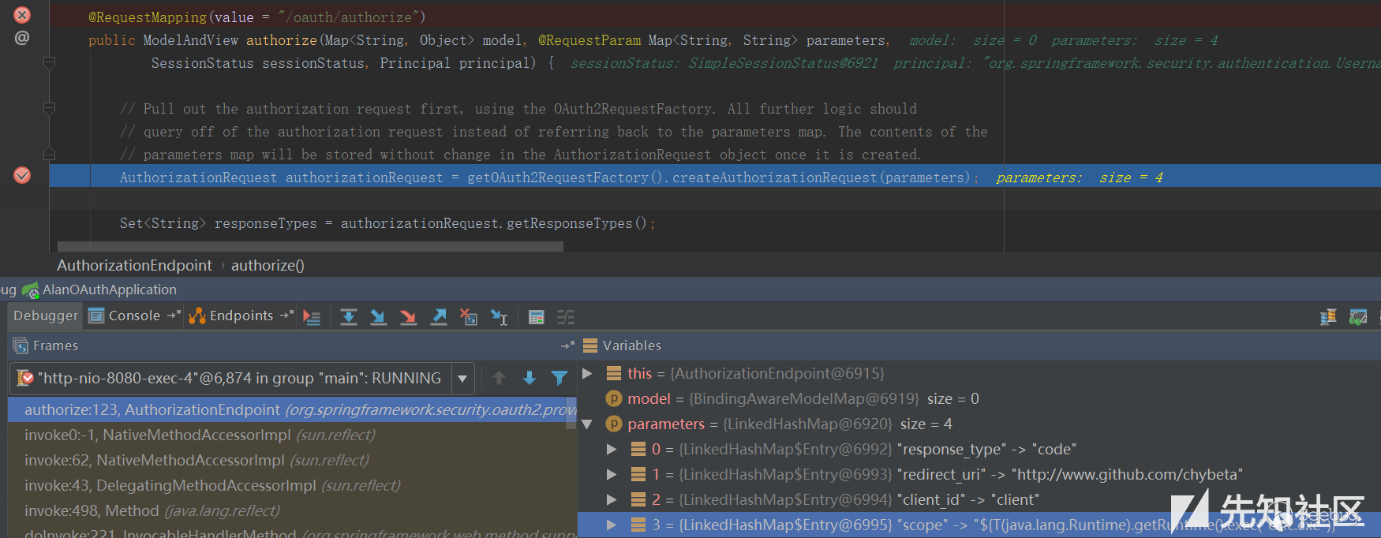Collapse the parameters variable node

point(587,424)
